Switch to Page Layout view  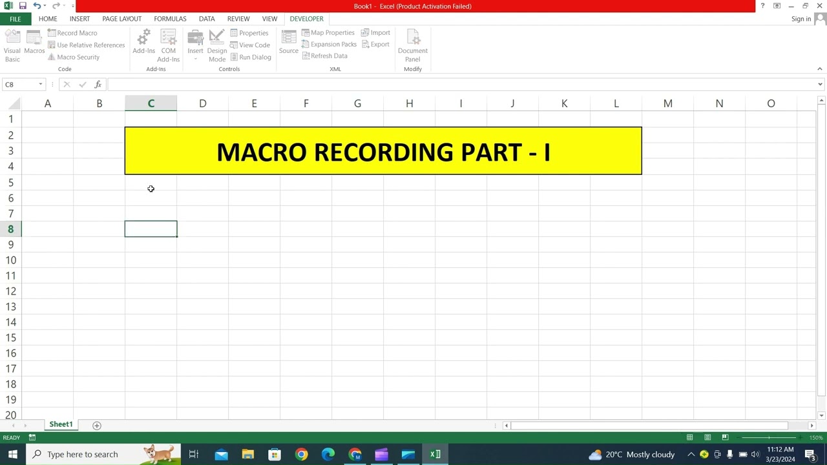coord(707,438)
